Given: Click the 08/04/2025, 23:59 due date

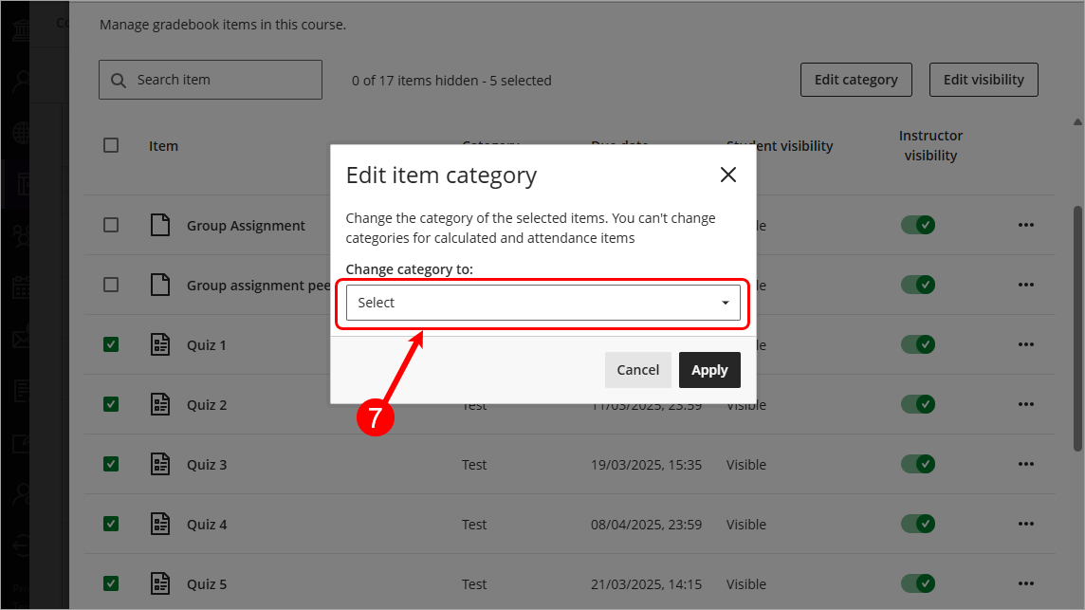Looking at the screenshot, I should [646, 524].
